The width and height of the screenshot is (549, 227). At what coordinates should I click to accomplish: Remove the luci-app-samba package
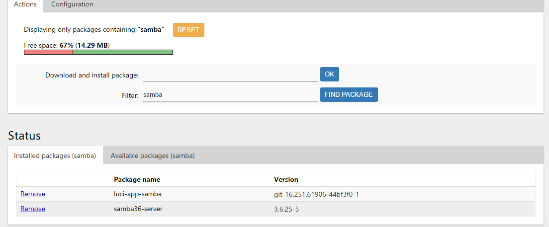(x=32, y=194)
